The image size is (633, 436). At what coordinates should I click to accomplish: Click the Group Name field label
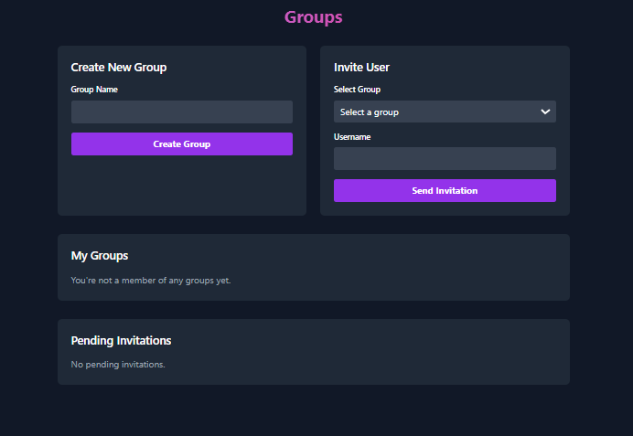coord(94,90)
